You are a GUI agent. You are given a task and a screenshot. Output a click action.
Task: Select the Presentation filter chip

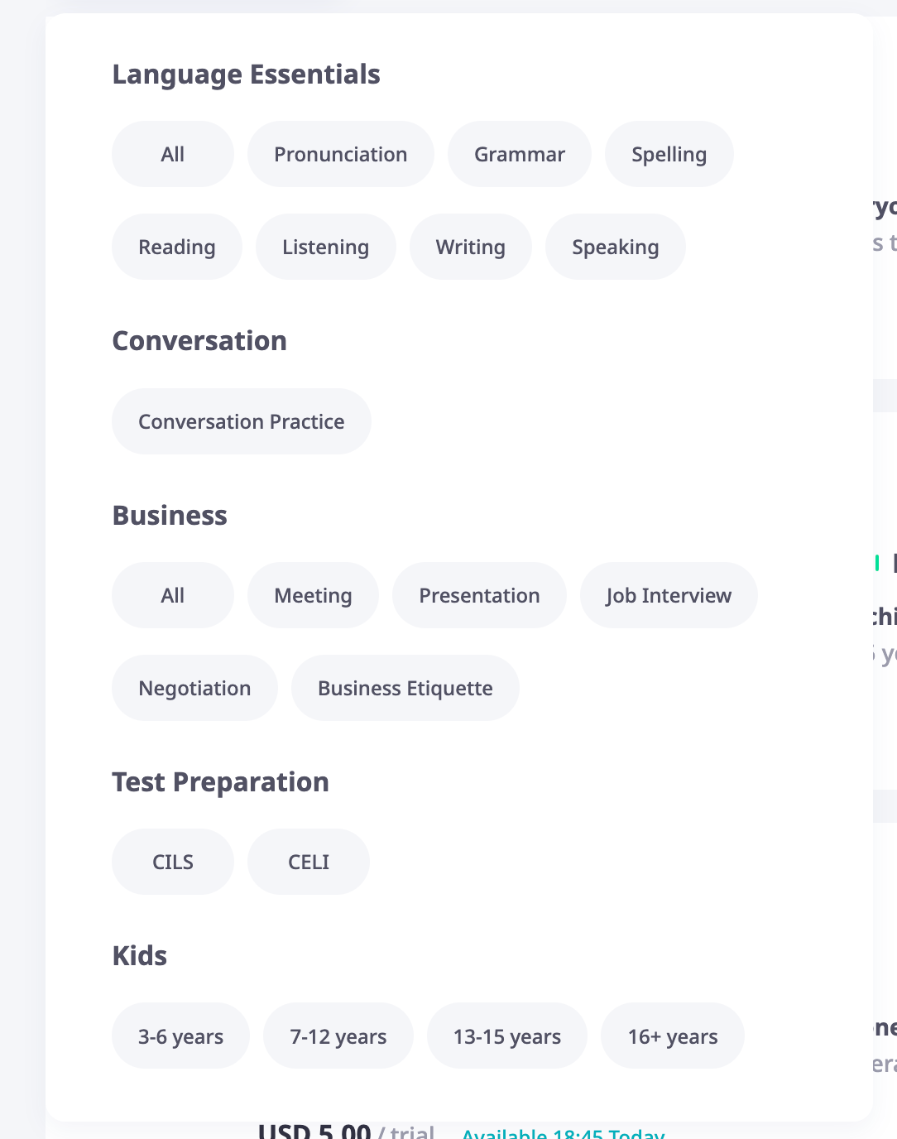click(480, 595)
